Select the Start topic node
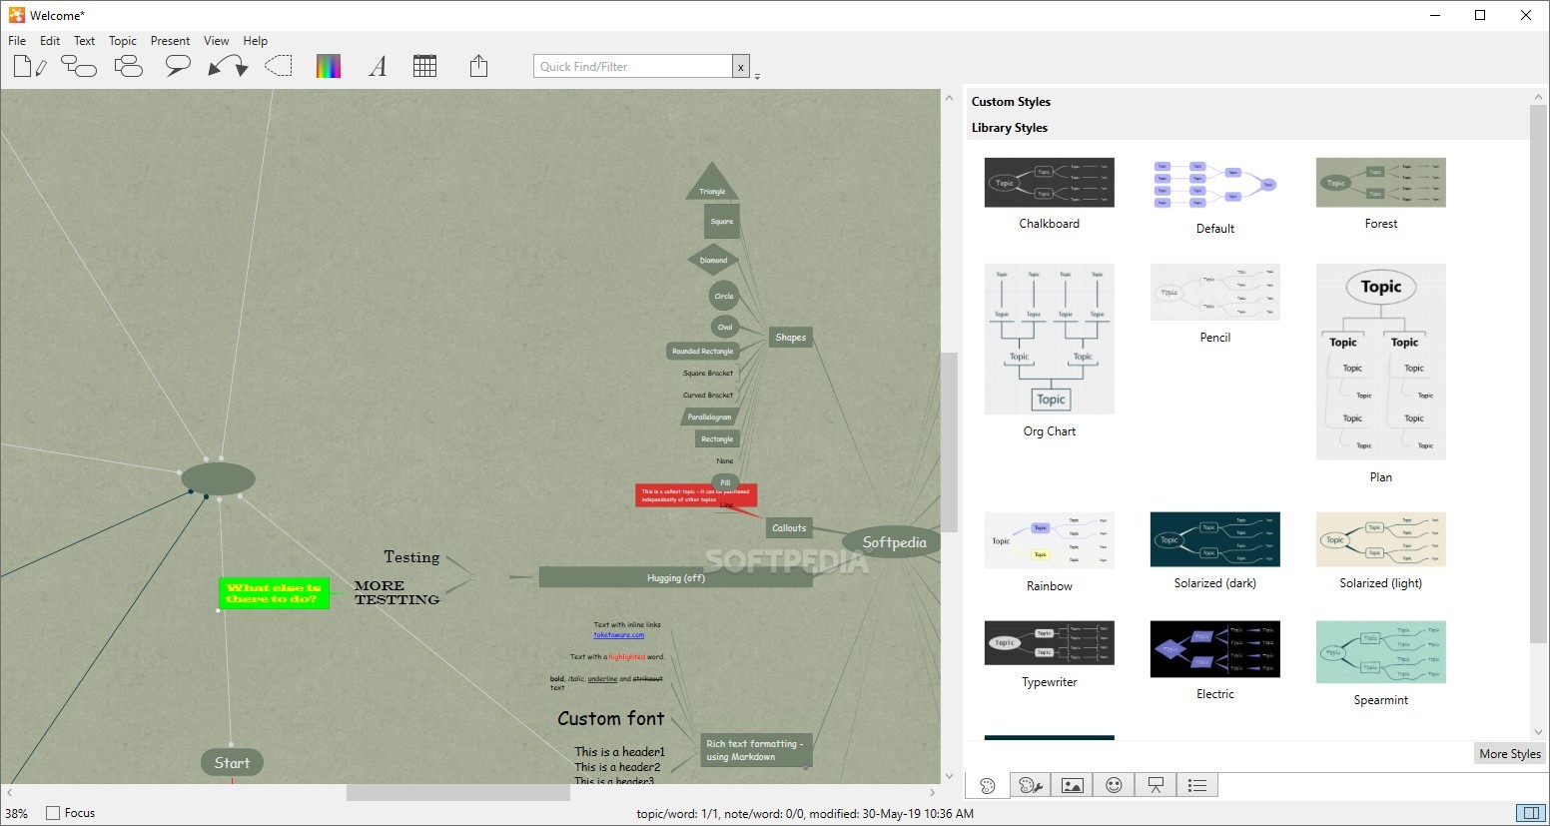Screen dimensions: 1550x826 232,763
